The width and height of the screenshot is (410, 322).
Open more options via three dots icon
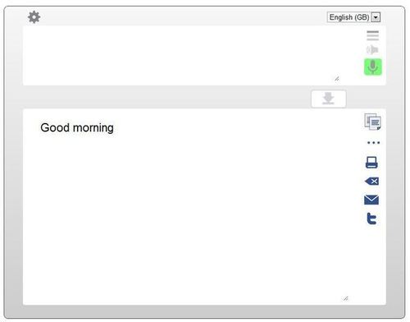click(373, 143)
